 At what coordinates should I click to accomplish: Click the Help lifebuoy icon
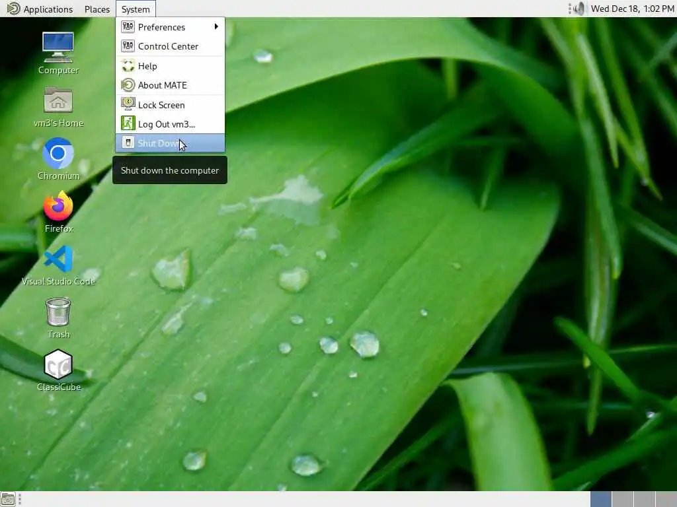[x=128, y=65]
